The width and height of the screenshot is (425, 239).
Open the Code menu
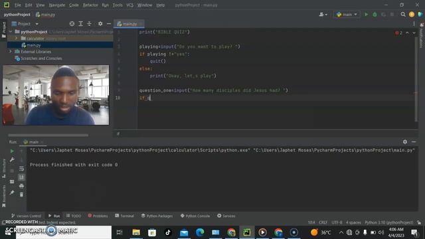74,5
